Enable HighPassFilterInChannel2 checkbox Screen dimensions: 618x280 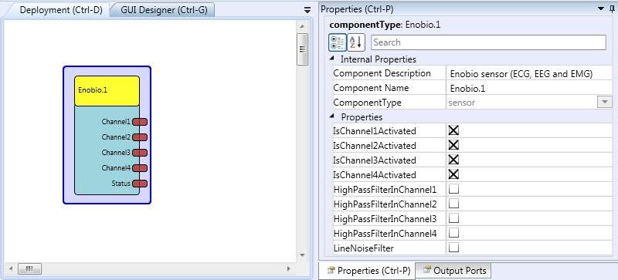click(x=453, y=204)
